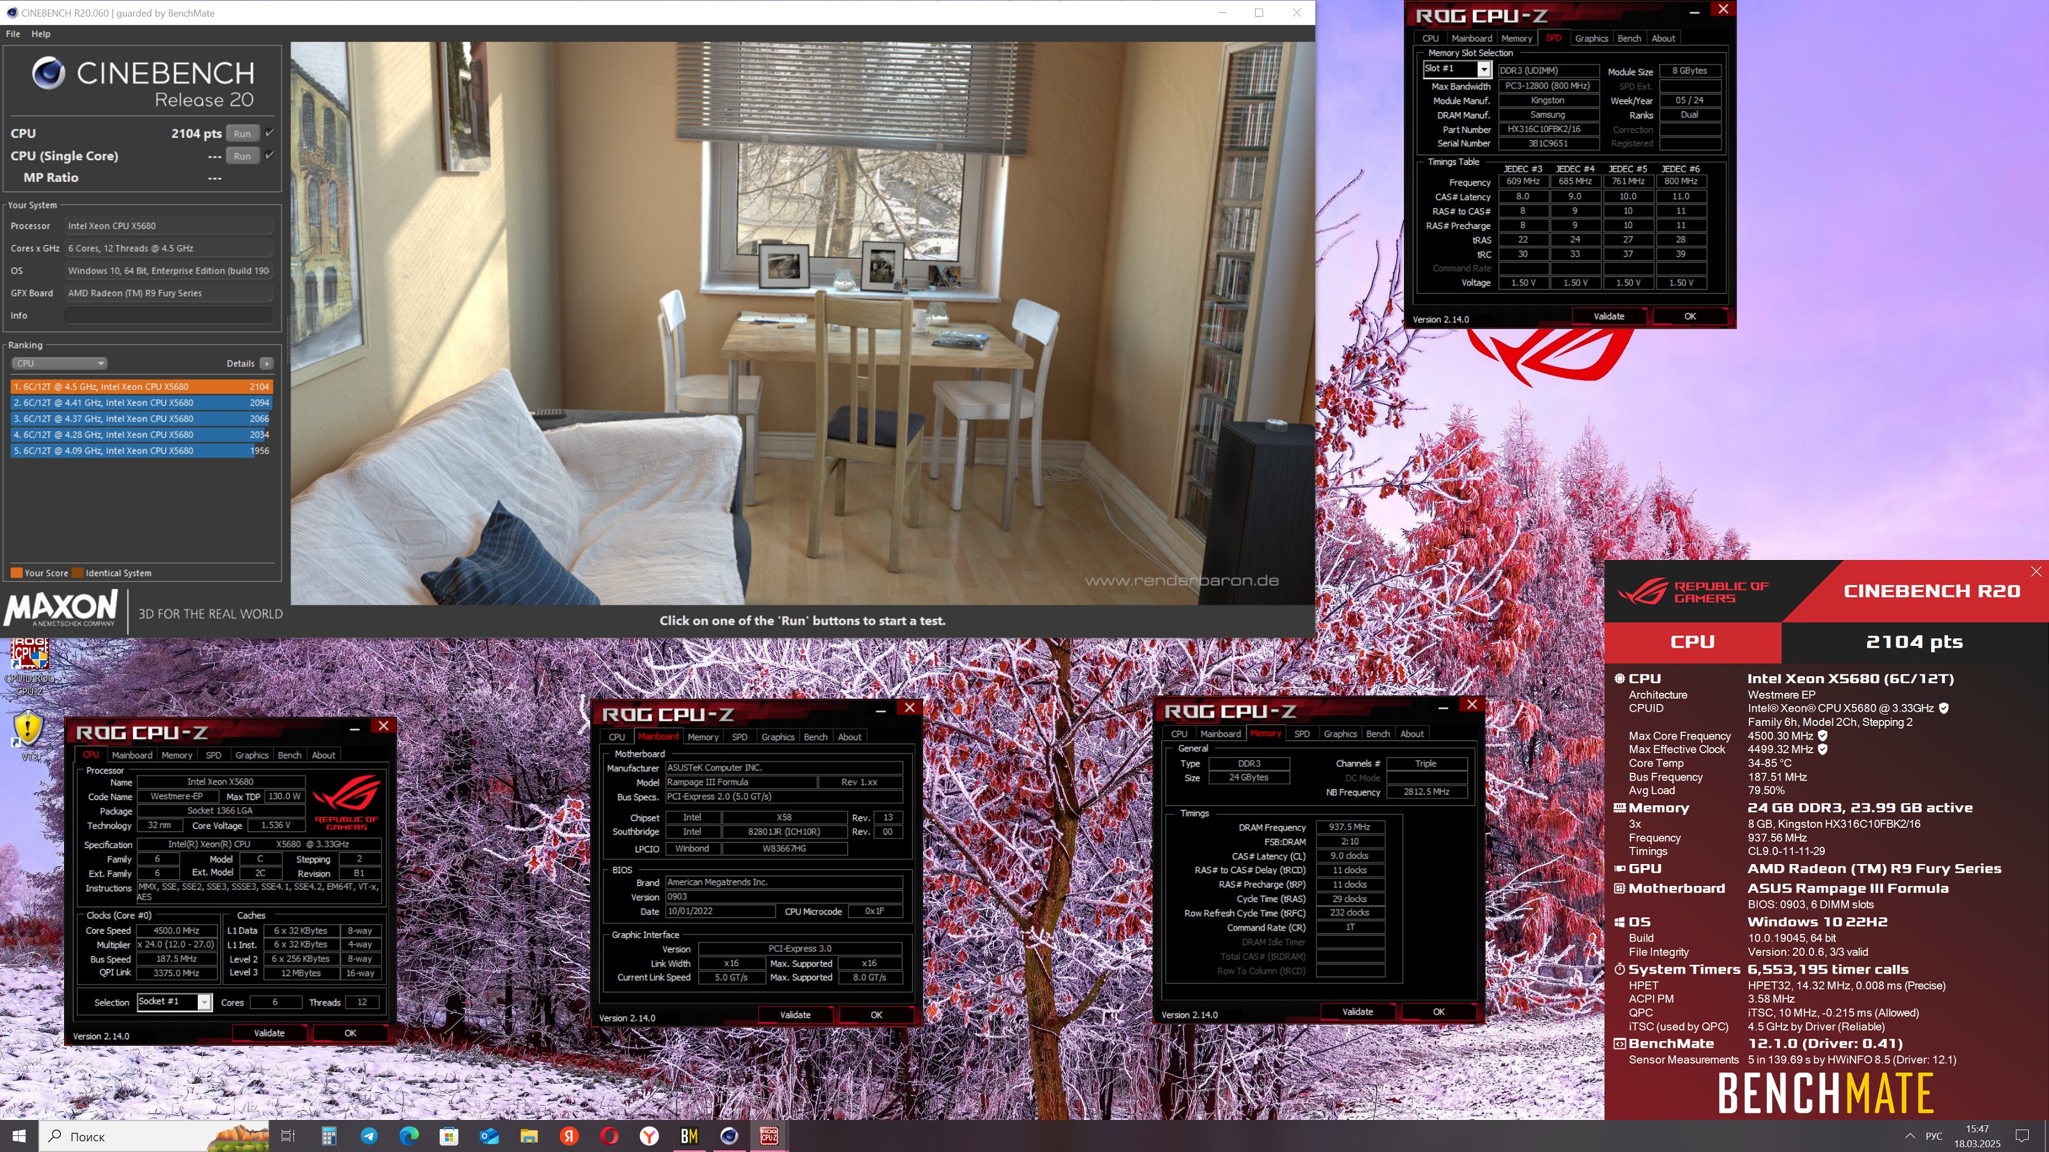2049x1152 pixels.
Task: Open Memory tab in the SPD CPU-Z window
Action: coord(1516,38)
